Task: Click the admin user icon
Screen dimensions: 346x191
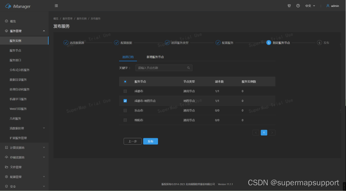Action: (328, 6)
